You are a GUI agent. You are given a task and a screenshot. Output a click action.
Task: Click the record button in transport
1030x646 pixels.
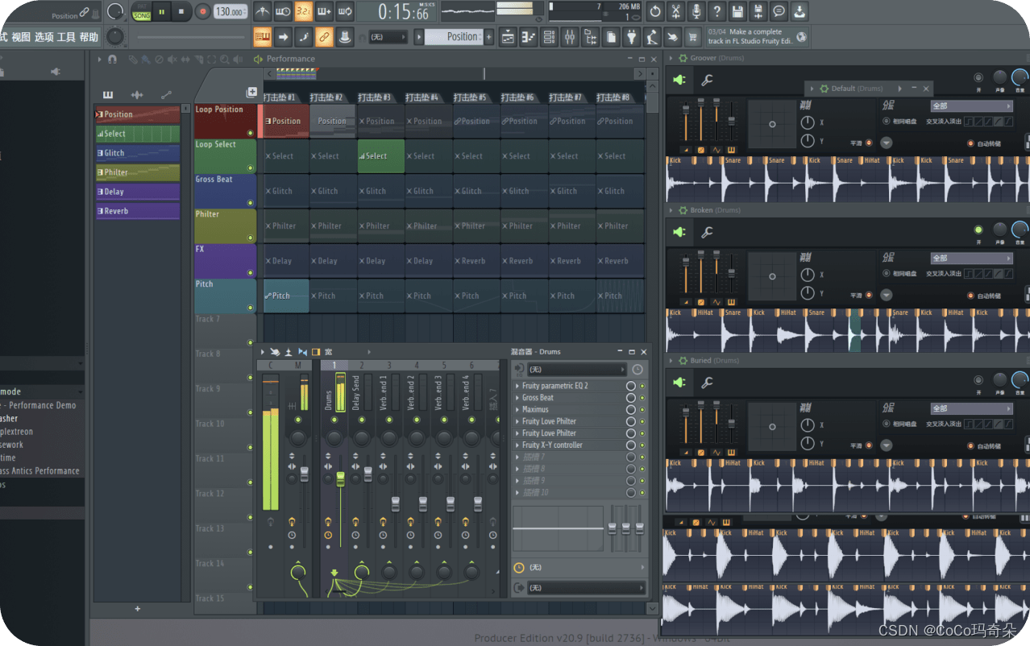tap(203, 12)
